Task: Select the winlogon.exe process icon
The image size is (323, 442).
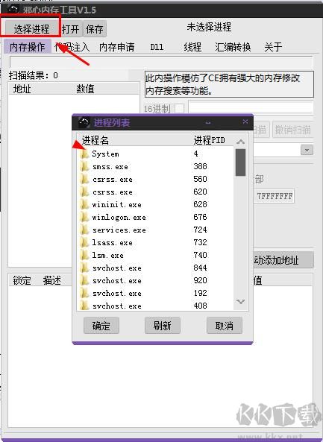Action: pyautogui.click(x=84, y=218)
